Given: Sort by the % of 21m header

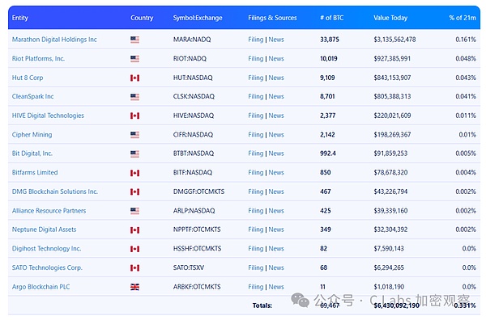Looking at the screenshot, I should coord(463,18).
